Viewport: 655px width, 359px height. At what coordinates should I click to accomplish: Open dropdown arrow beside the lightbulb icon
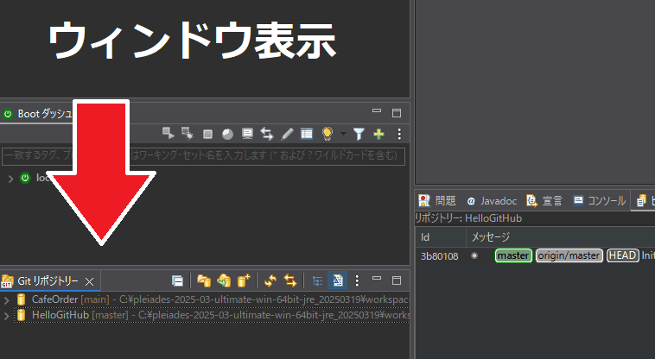342,134
